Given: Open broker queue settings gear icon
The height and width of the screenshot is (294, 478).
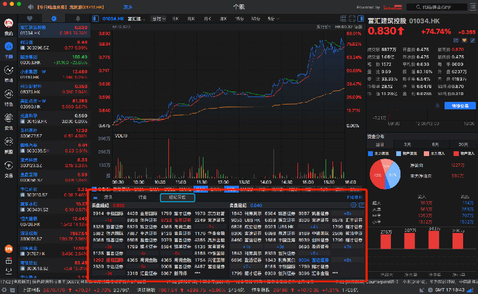Looking at the screenshot, I should click(x=353, y=205).
